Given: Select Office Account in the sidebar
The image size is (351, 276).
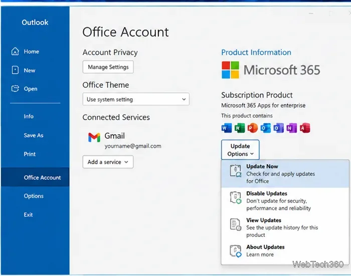Looking at the screenshot, I should 35,177.
